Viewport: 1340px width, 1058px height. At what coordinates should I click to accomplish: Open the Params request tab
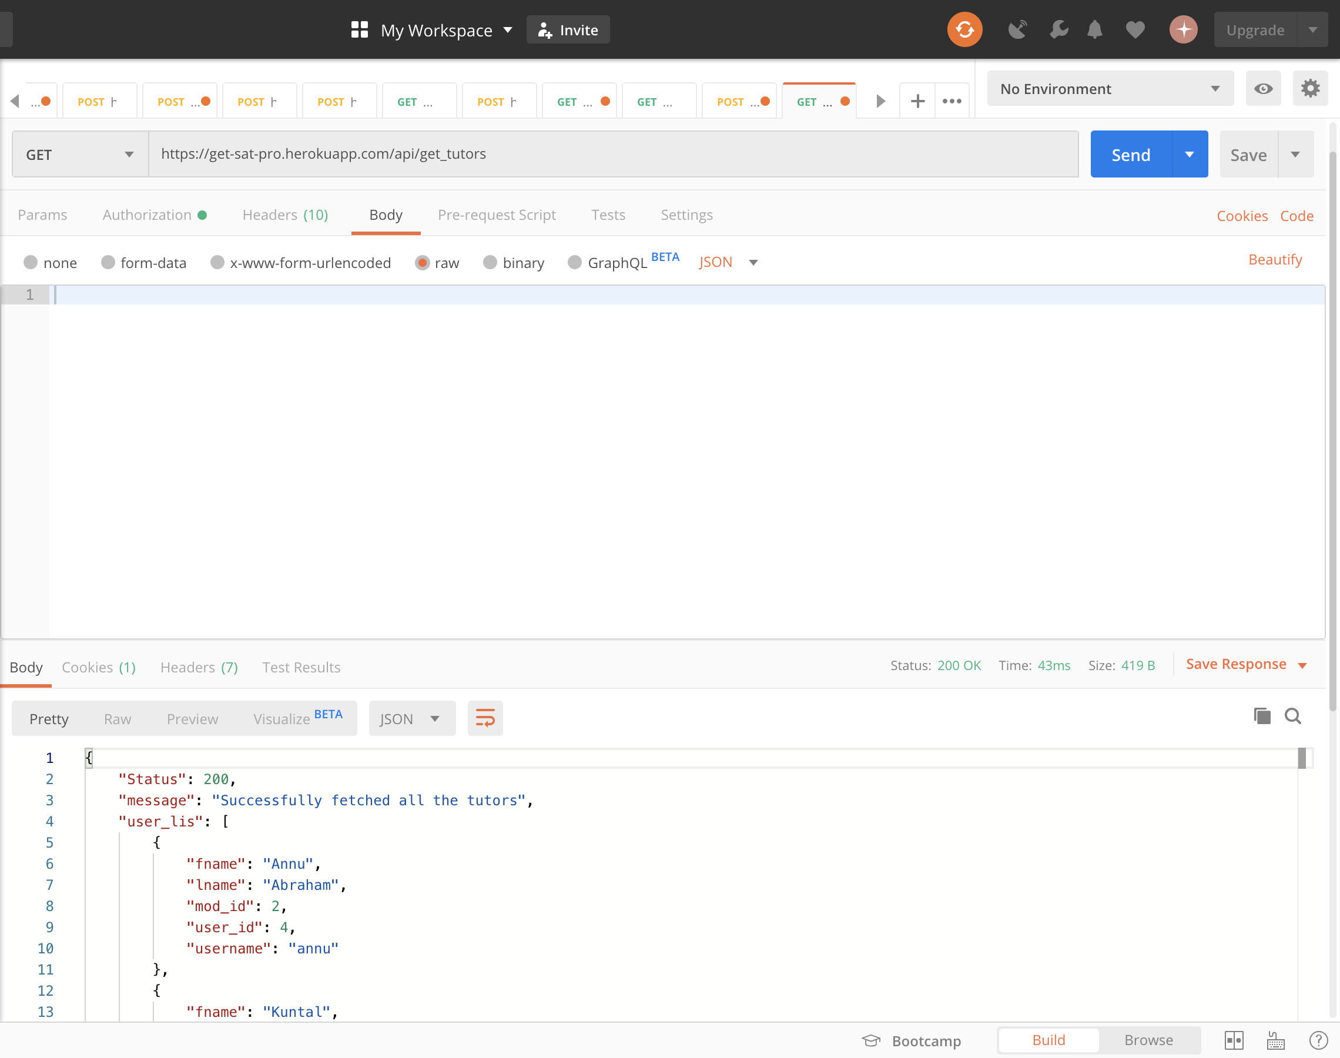pos(42,215)
